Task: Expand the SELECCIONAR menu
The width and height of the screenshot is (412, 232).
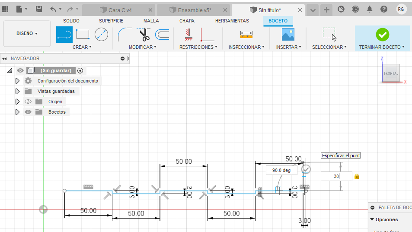Action: [329, 47]
